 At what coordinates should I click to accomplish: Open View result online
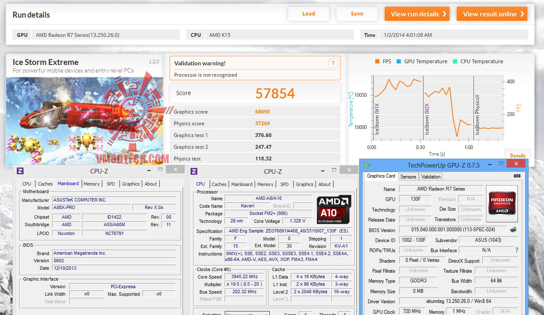(492, 14)
